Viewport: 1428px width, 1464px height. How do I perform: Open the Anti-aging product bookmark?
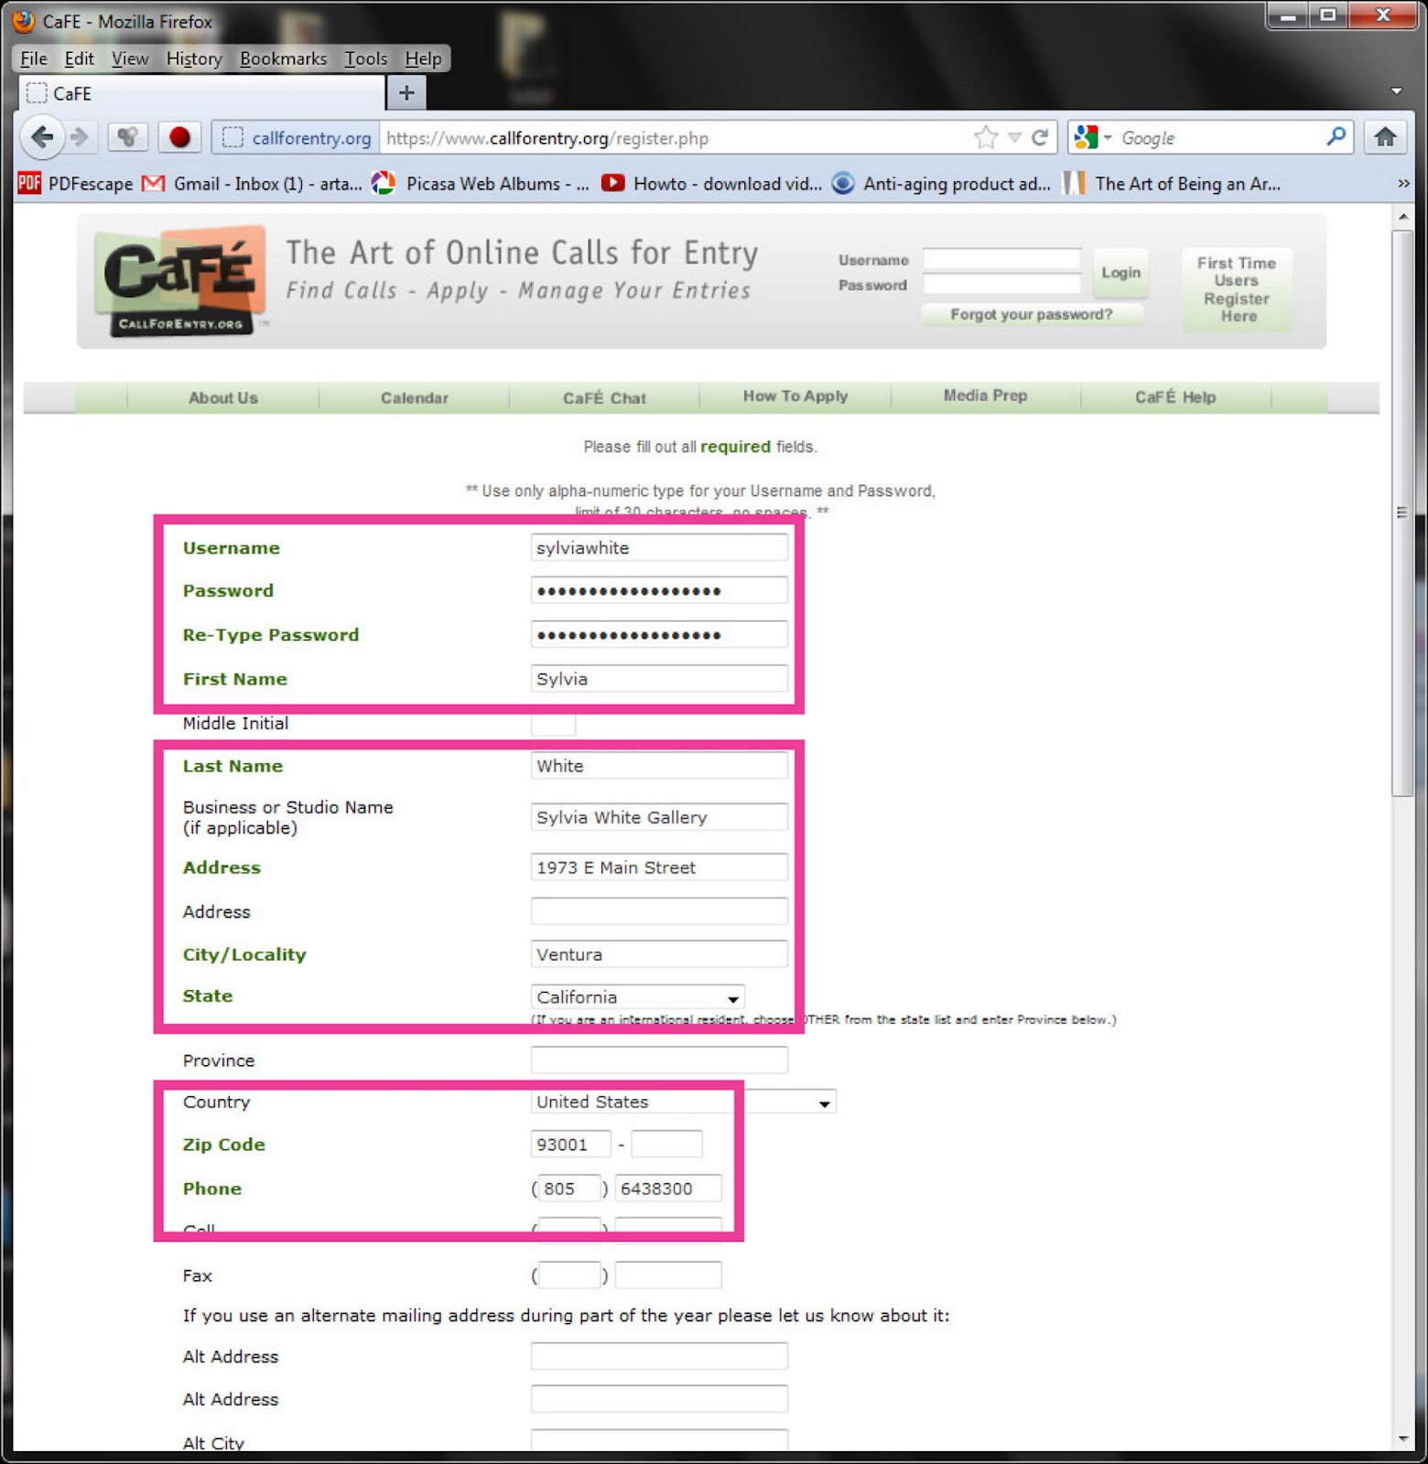[941, 184]
